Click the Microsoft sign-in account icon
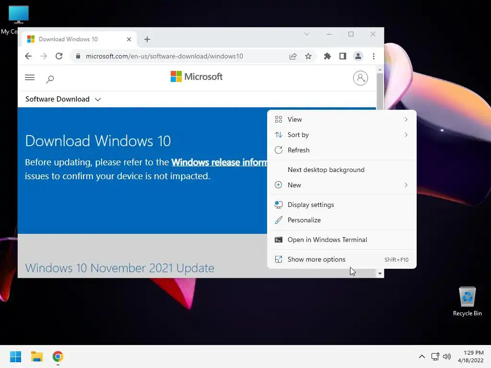491x368 pixels. [x=361, y=78]
